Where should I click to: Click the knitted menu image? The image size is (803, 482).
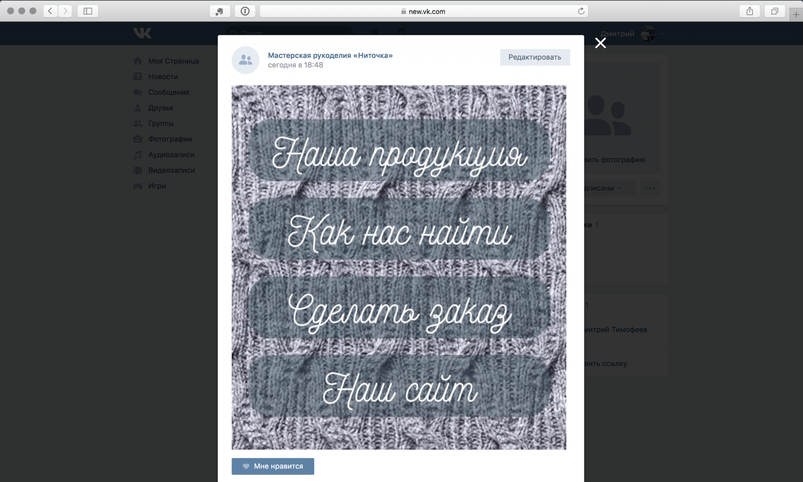399,267
